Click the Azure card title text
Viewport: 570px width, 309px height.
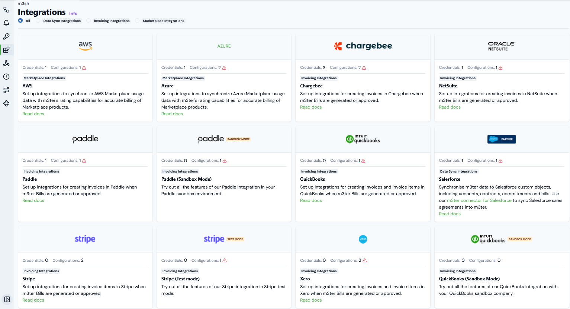coord(167,86)
